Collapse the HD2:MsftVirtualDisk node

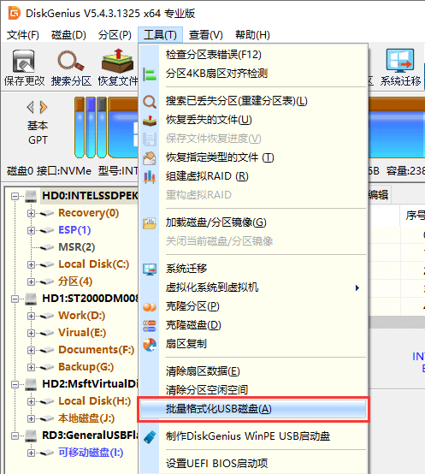pos(15,384)
